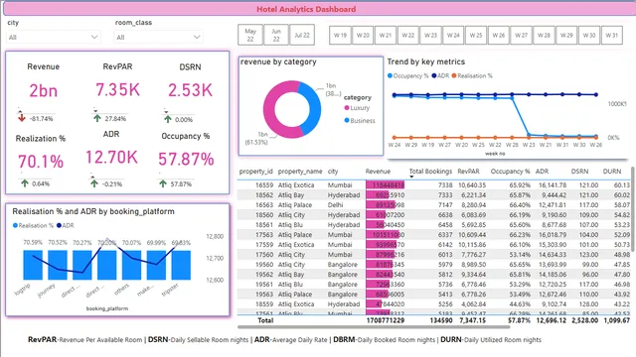Viewport: 636px width, 357px height.
Task: Click the tripster bar in platform chart
Action: click(x=181, y=265)
